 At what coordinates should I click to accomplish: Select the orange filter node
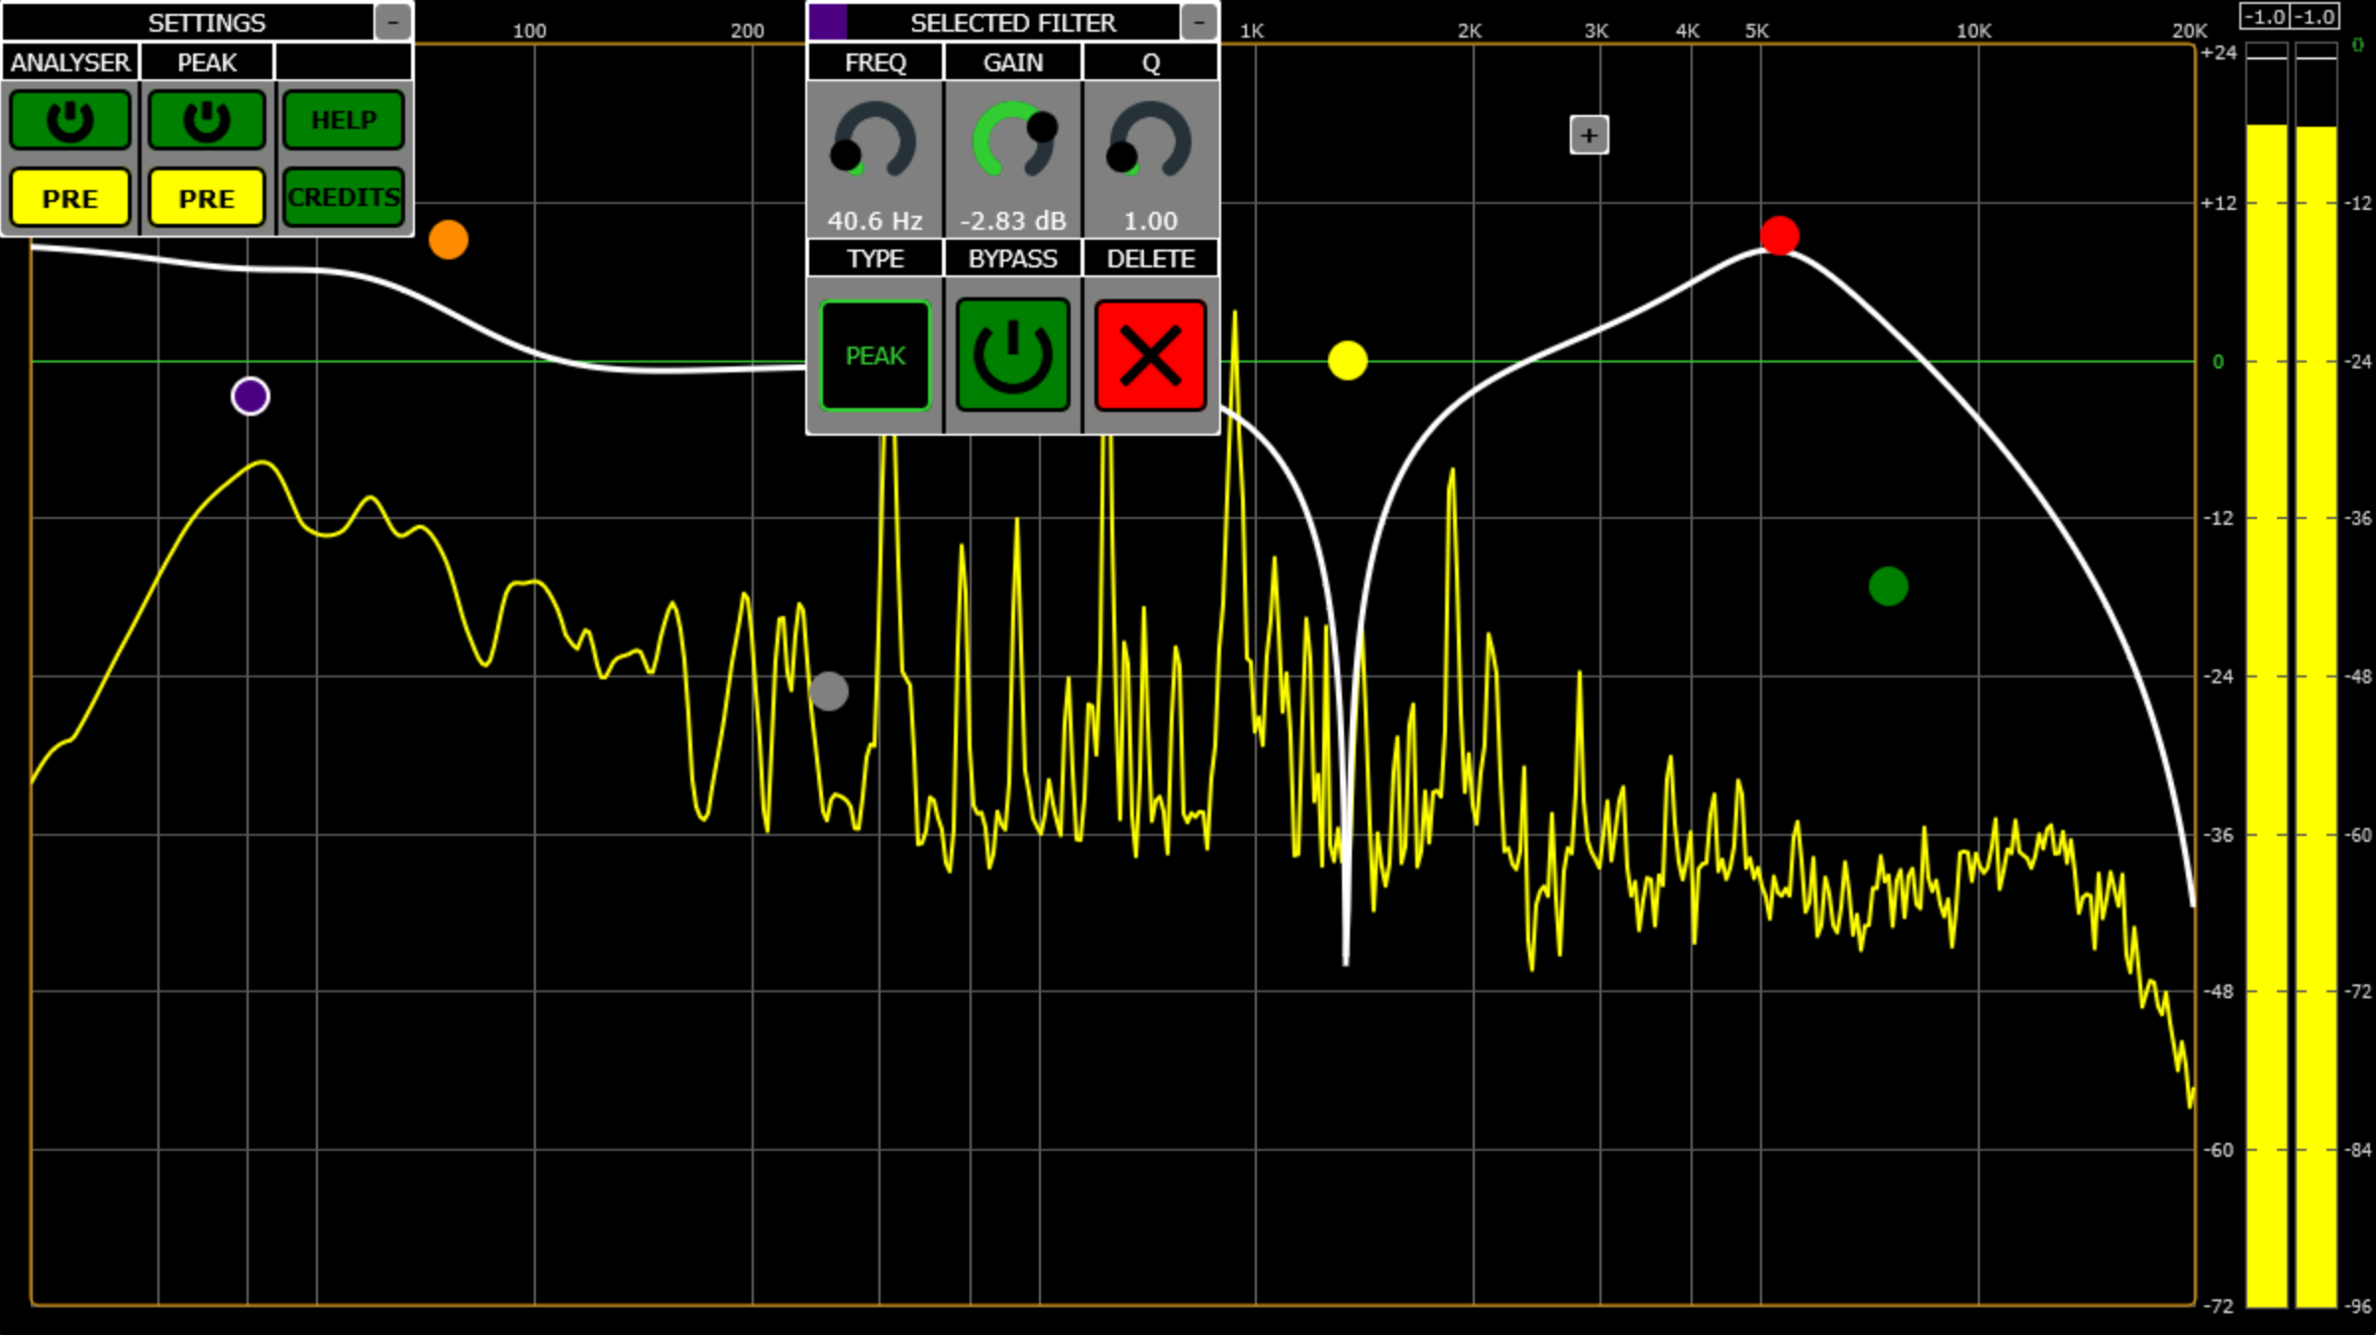tap(449, 240)
